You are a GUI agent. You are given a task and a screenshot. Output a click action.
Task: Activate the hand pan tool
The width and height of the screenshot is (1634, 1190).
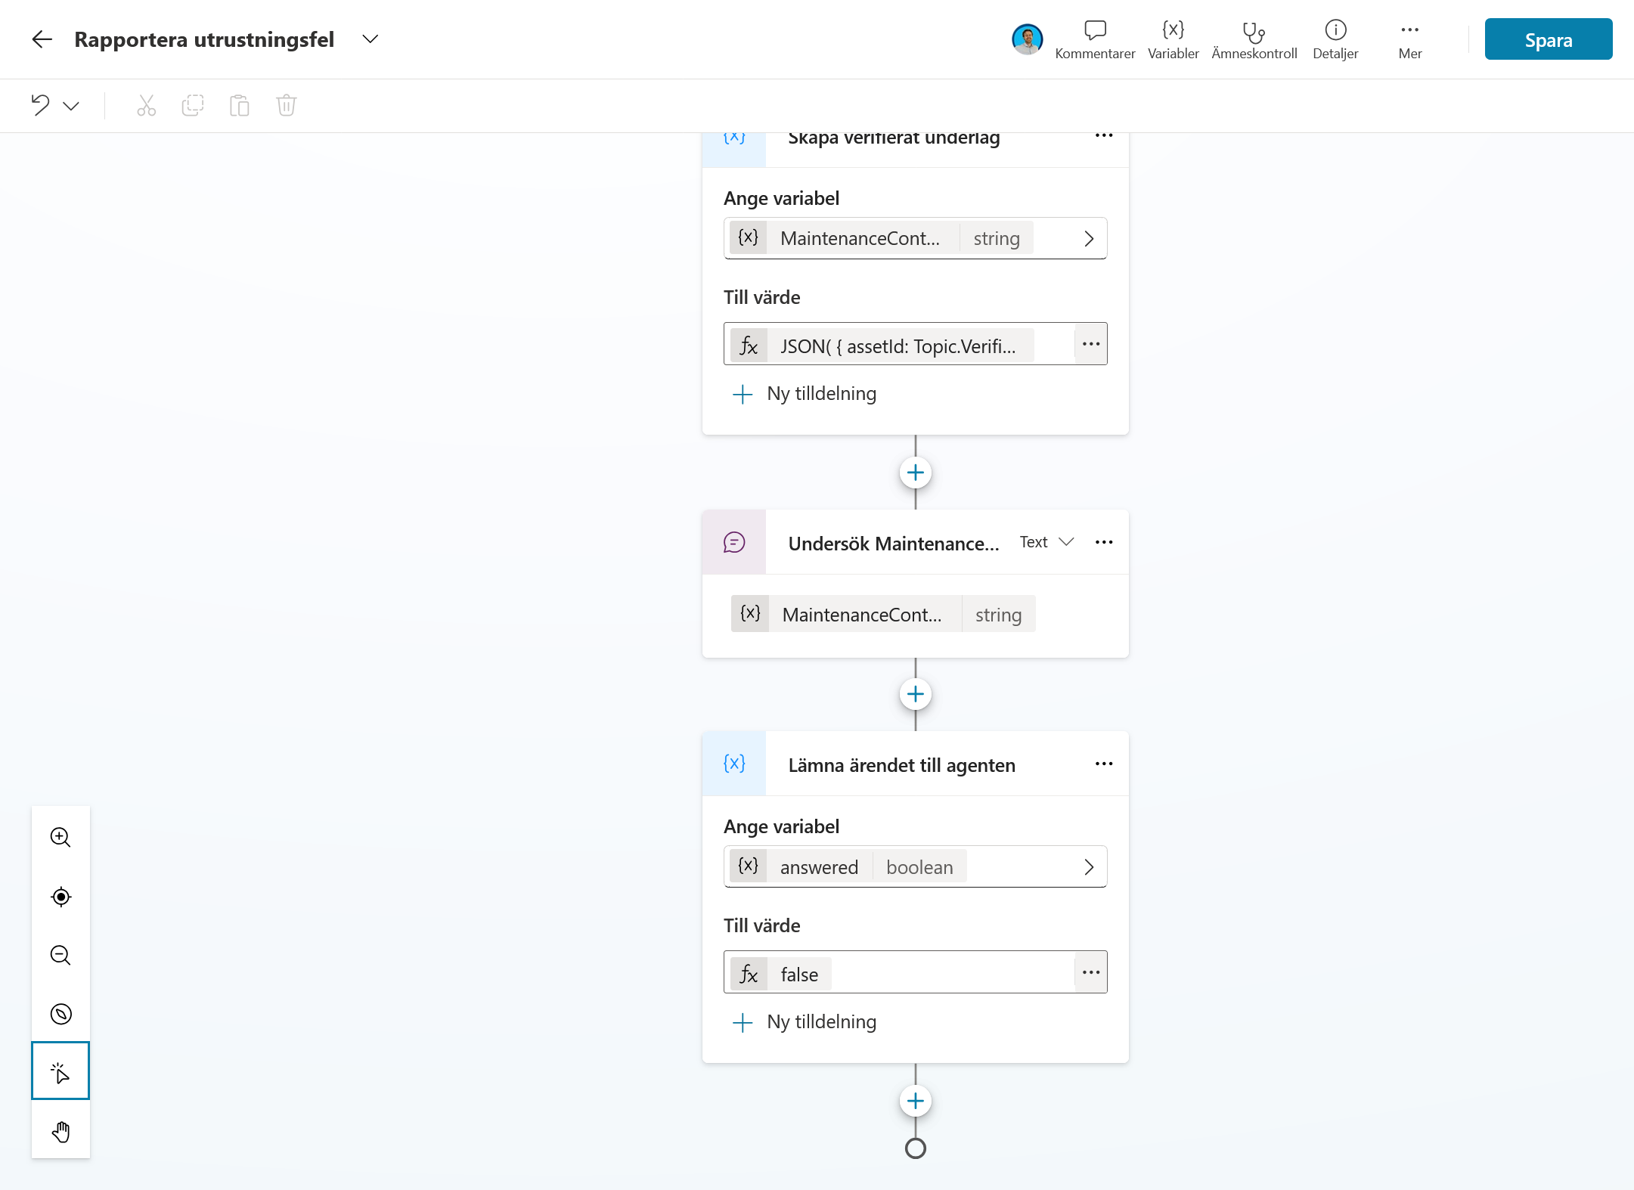pos(60,1132)
